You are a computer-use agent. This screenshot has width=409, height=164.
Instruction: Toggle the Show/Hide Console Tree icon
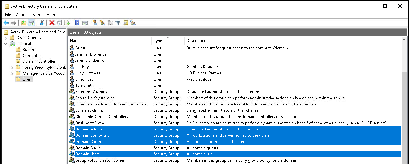(32, 23)
